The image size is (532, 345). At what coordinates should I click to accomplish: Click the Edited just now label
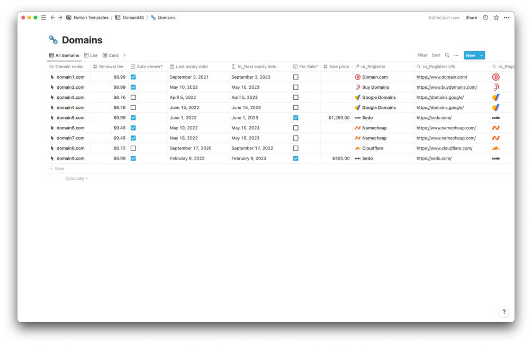[x=444, y=17]
